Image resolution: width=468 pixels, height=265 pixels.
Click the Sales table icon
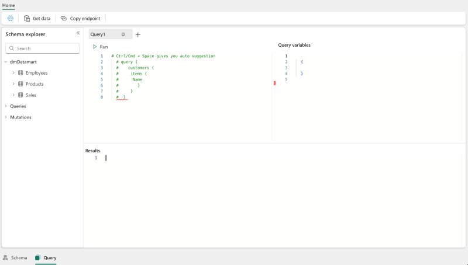pyautogui.click(x=20, y=95)
